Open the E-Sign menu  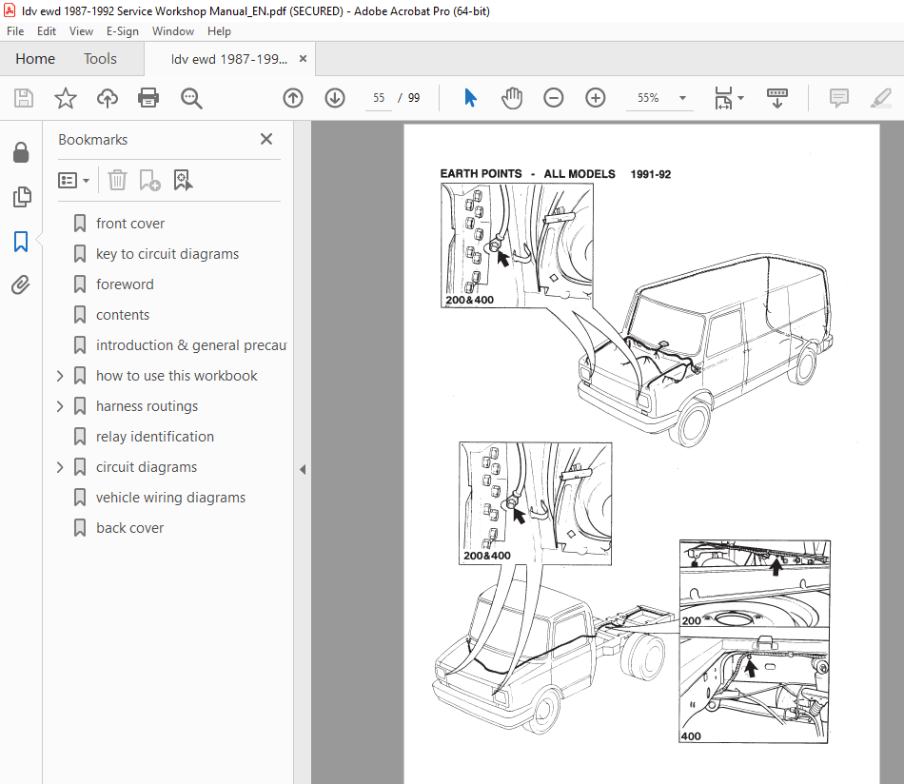[122, 31]
